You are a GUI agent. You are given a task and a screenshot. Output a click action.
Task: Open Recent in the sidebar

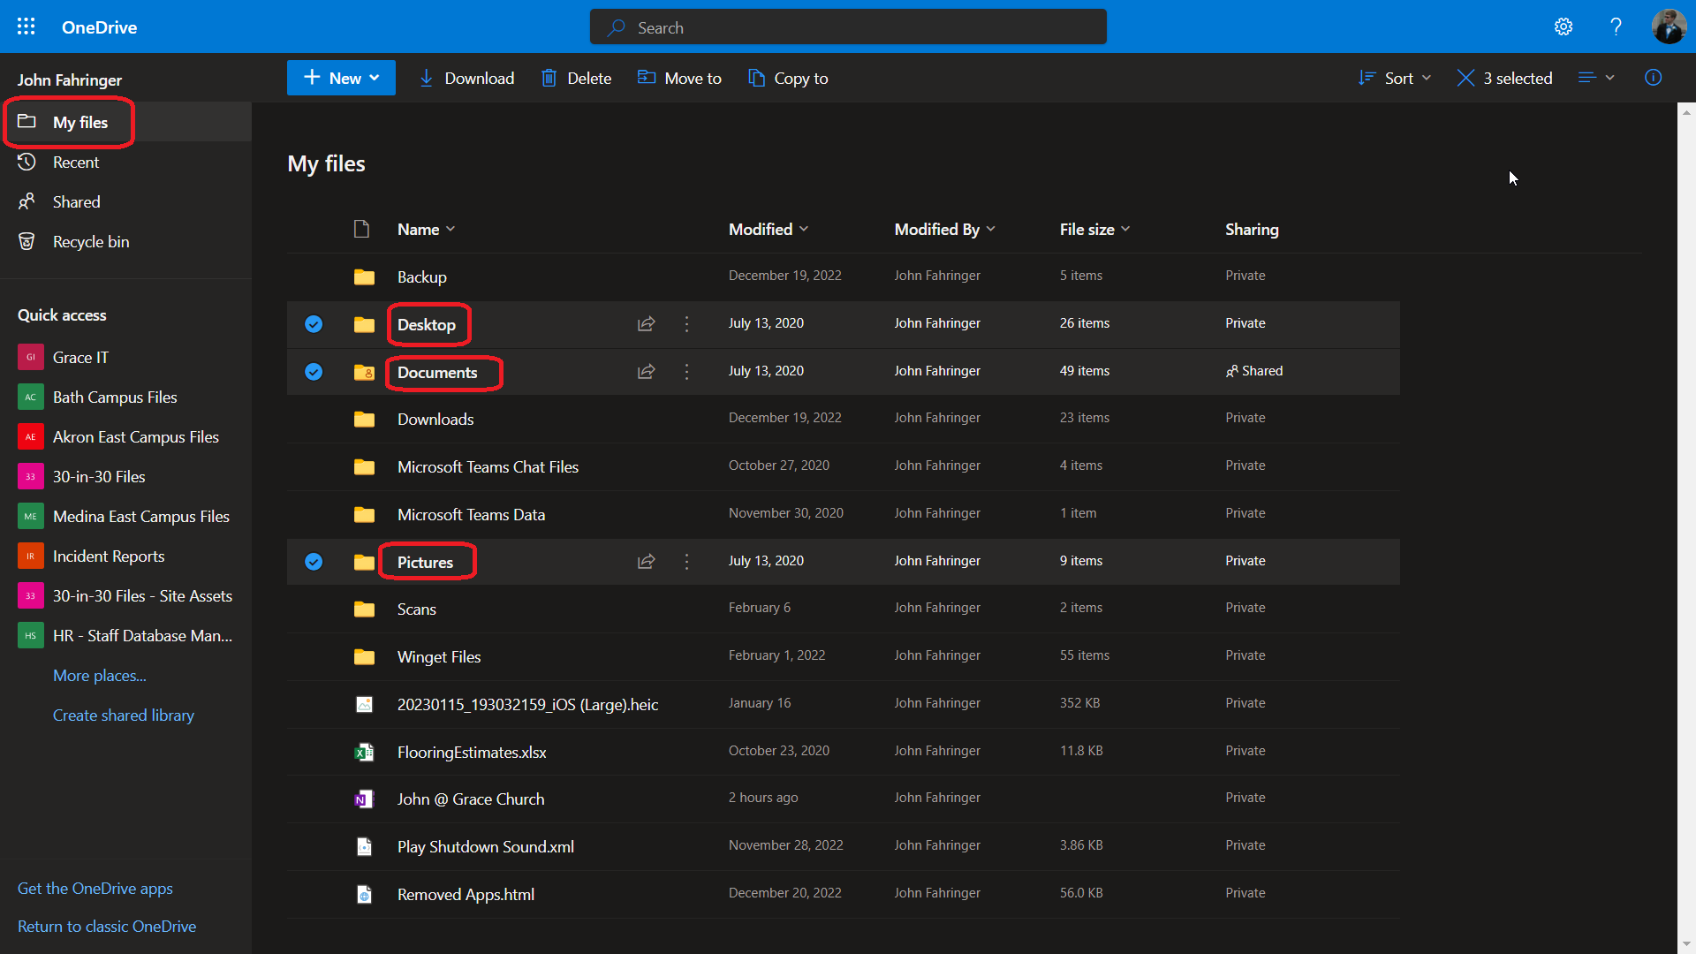click(125, 162)
